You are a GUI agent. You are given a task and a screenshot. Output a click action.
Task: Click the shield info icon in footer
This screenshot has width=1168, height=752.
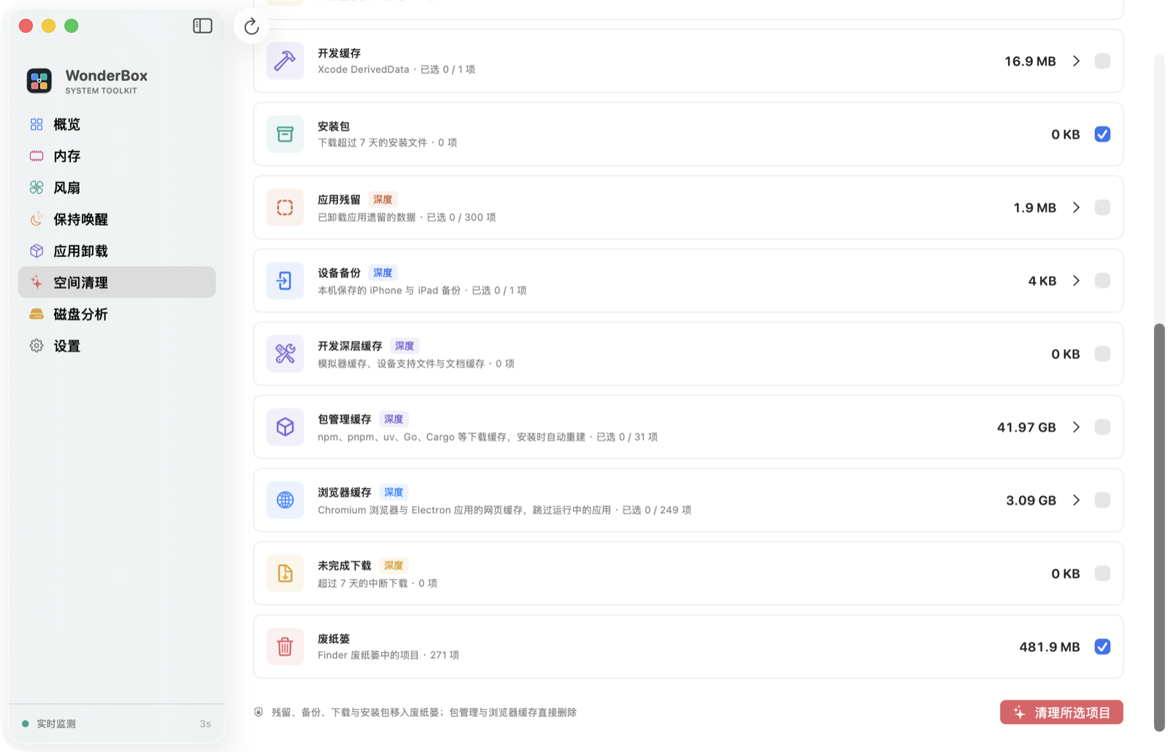coord(258,712)
